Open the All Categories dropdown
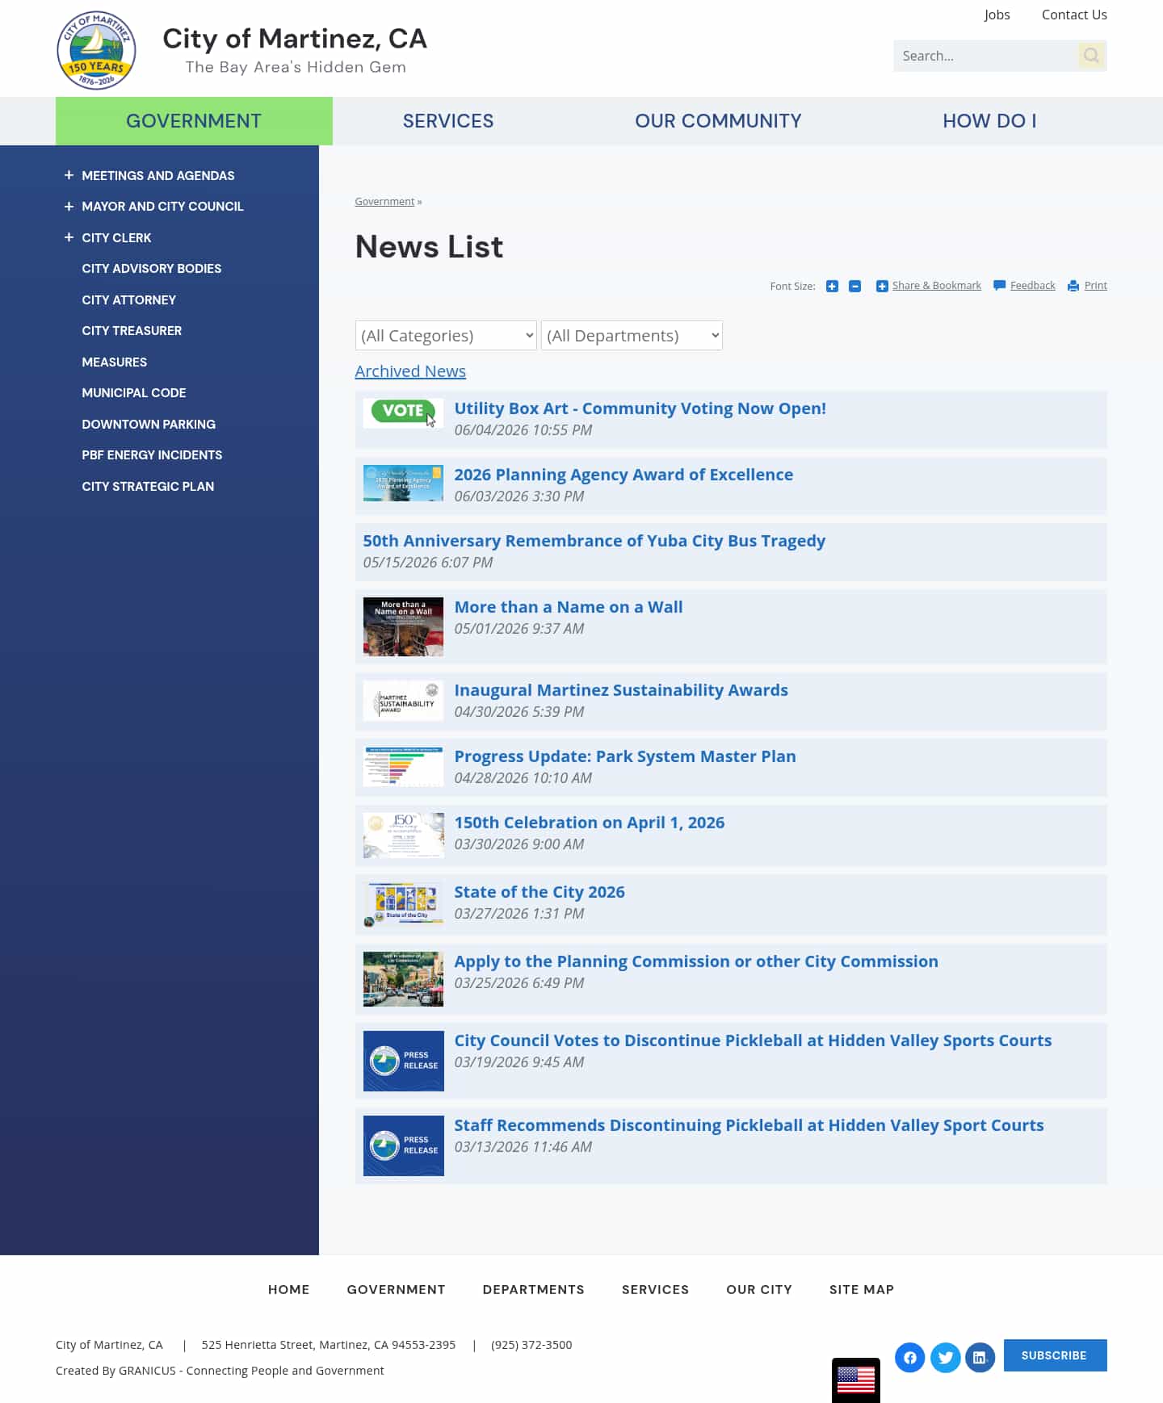The height and width of the screenshot is (1403, 1163). pos(446,336)
